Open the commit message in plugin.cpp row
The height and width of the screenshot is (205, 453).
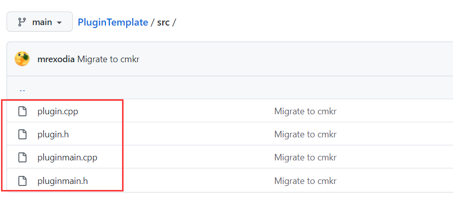tap(305, 111)
